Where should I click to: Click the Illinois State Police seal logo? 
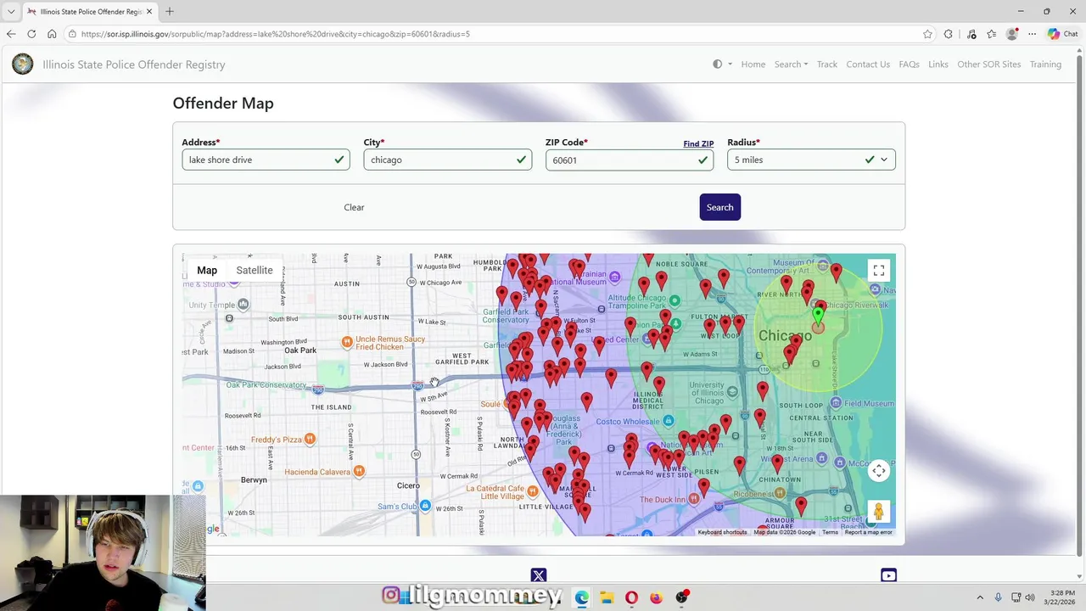pyautogui.click(x=23, y=64)
